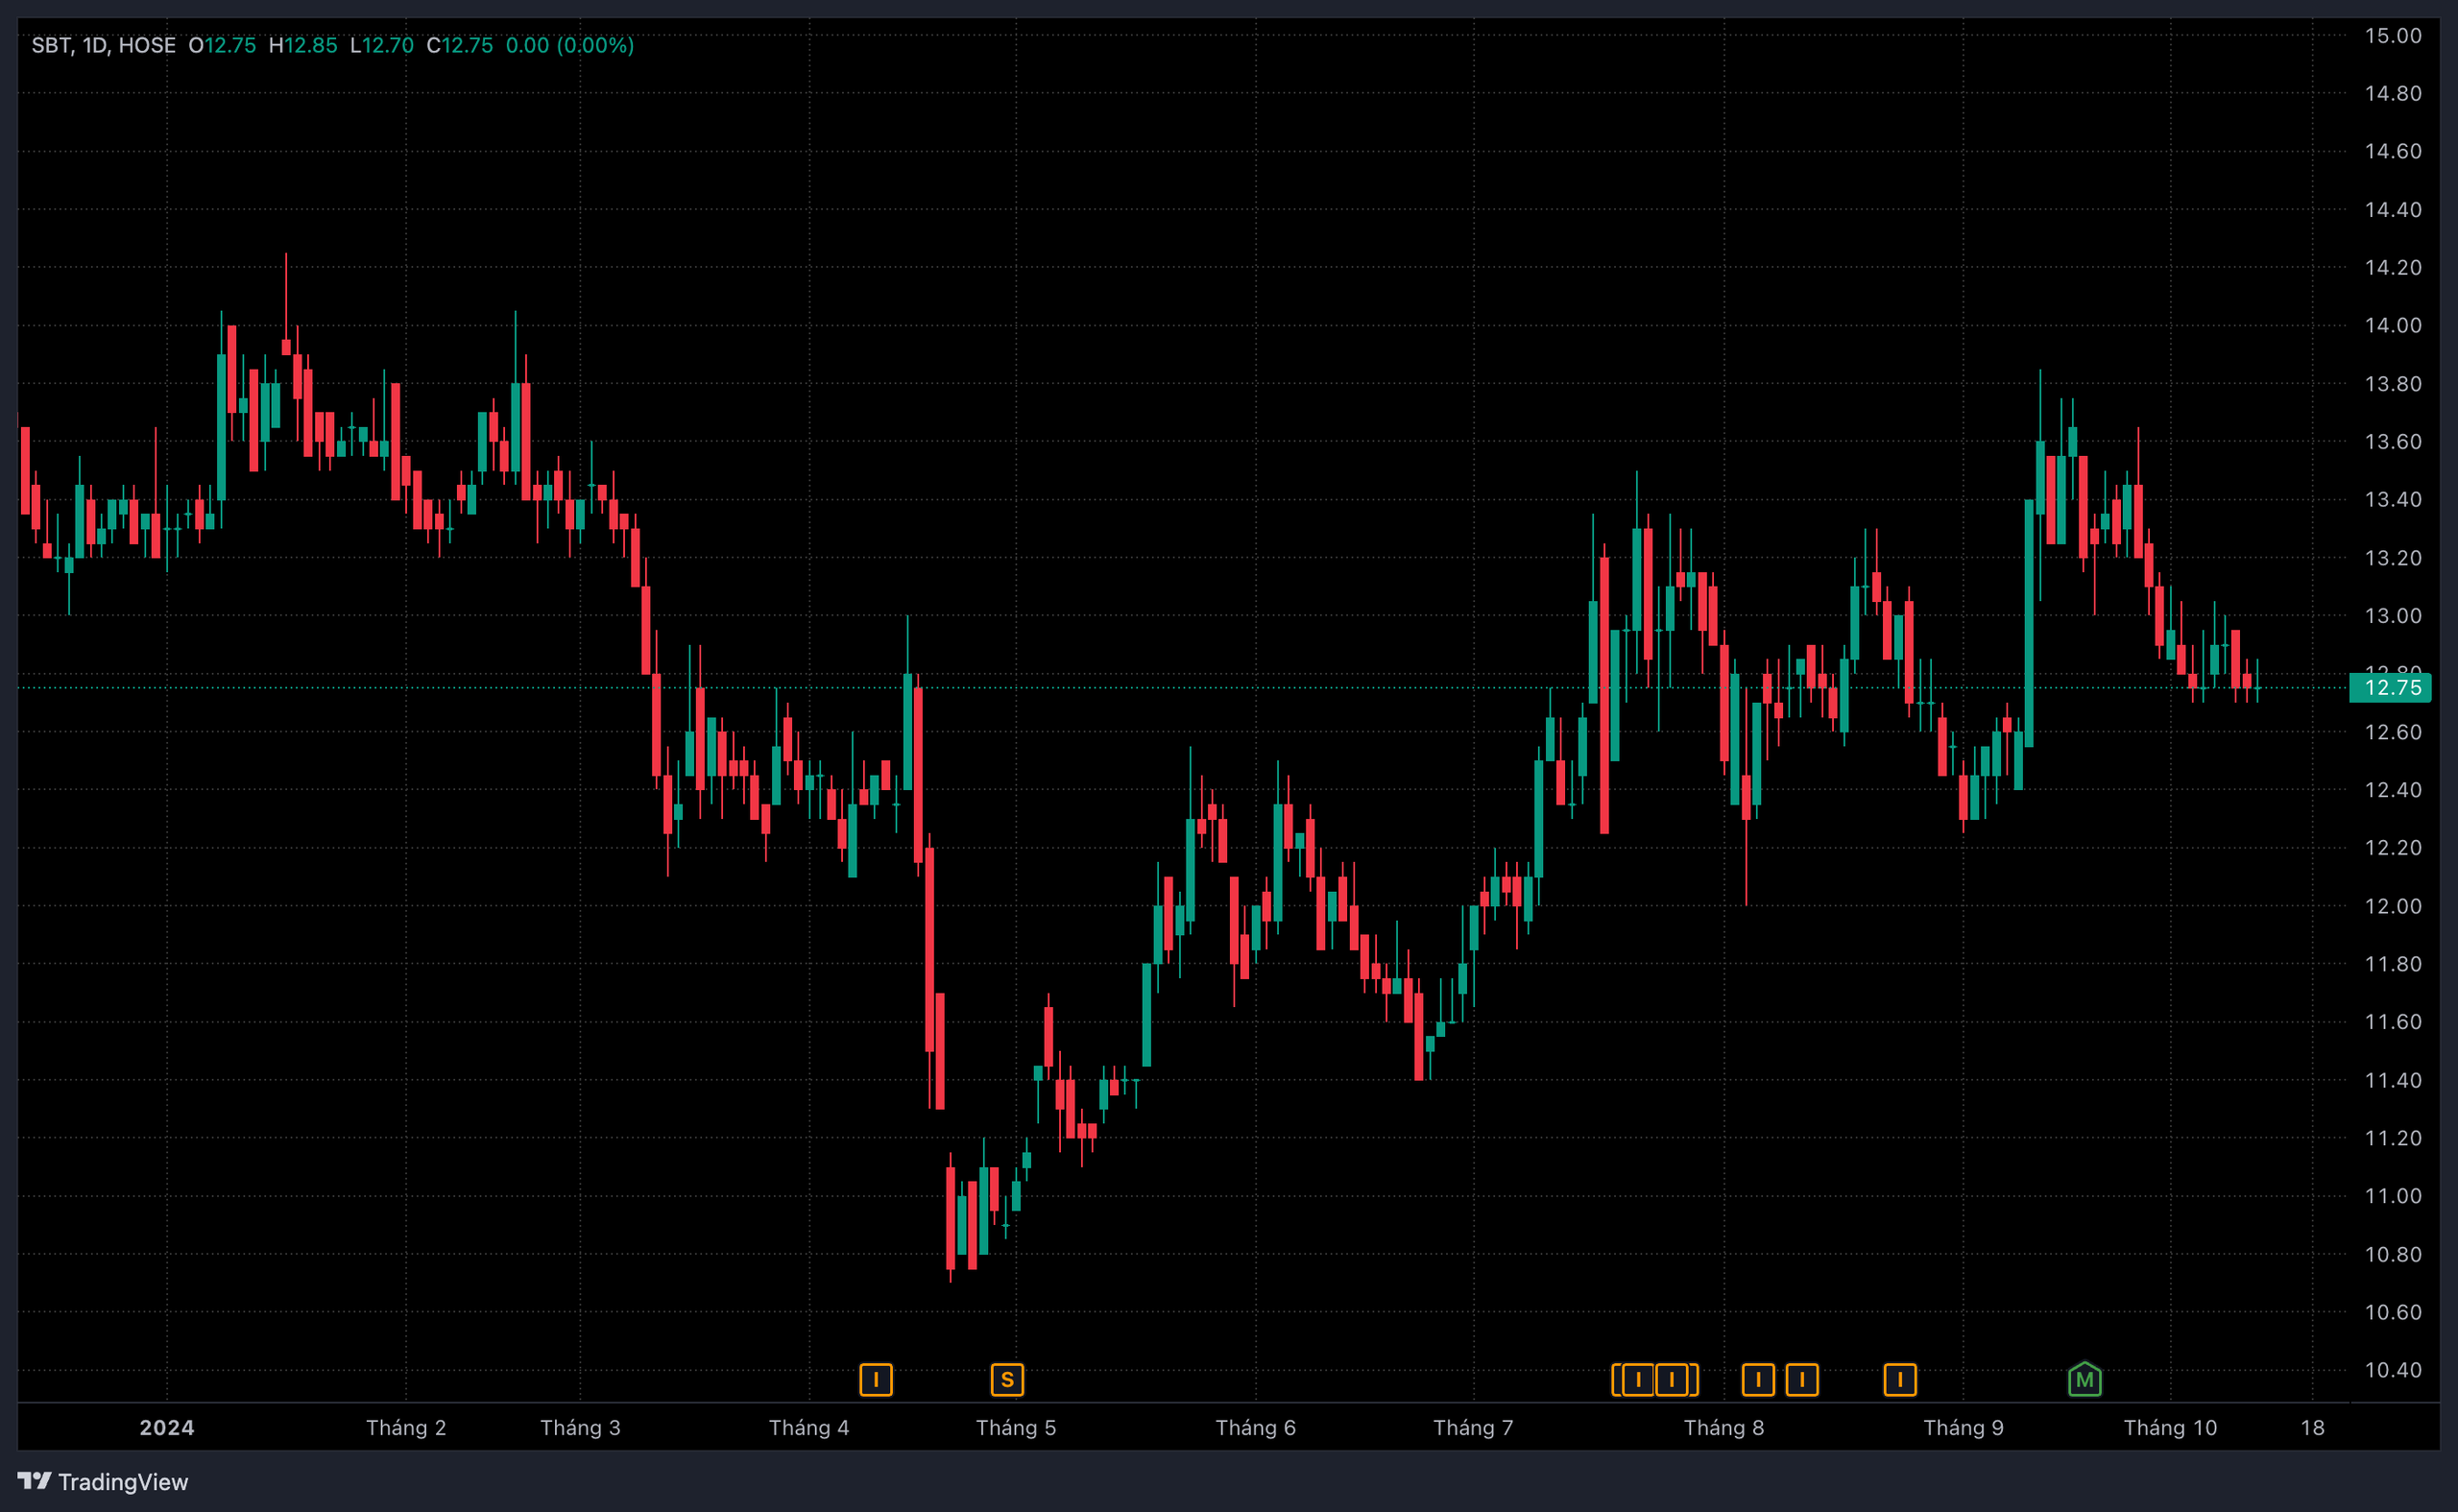Click the 11.00 price axis label
This screenshot has height=1512, width=2458.
(2393, 1196)
